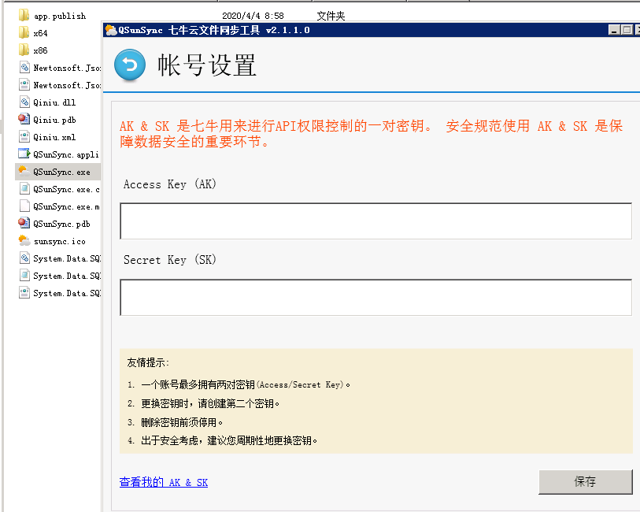Select the Qiniu.dll file icon
This screenshot has height=512, width=640.
point(24,102)
